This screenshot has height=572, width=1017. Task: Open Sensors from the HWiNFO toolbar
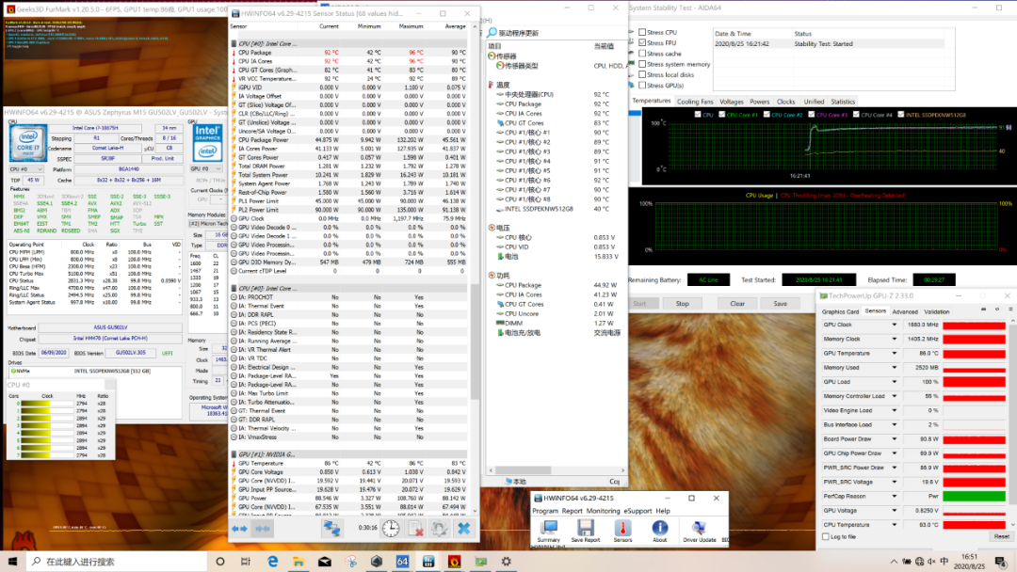coord(622,530)
